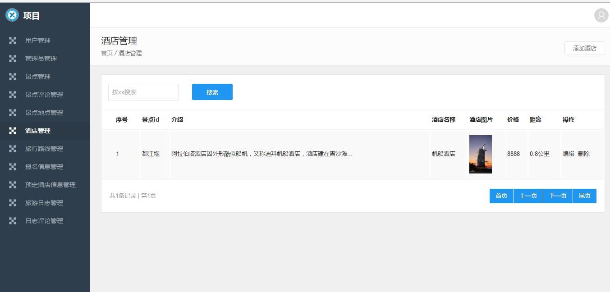Viewport: 610px width, 292px height.
Task: Open the 管理员管理 menu item
Action: click(41, 59)
